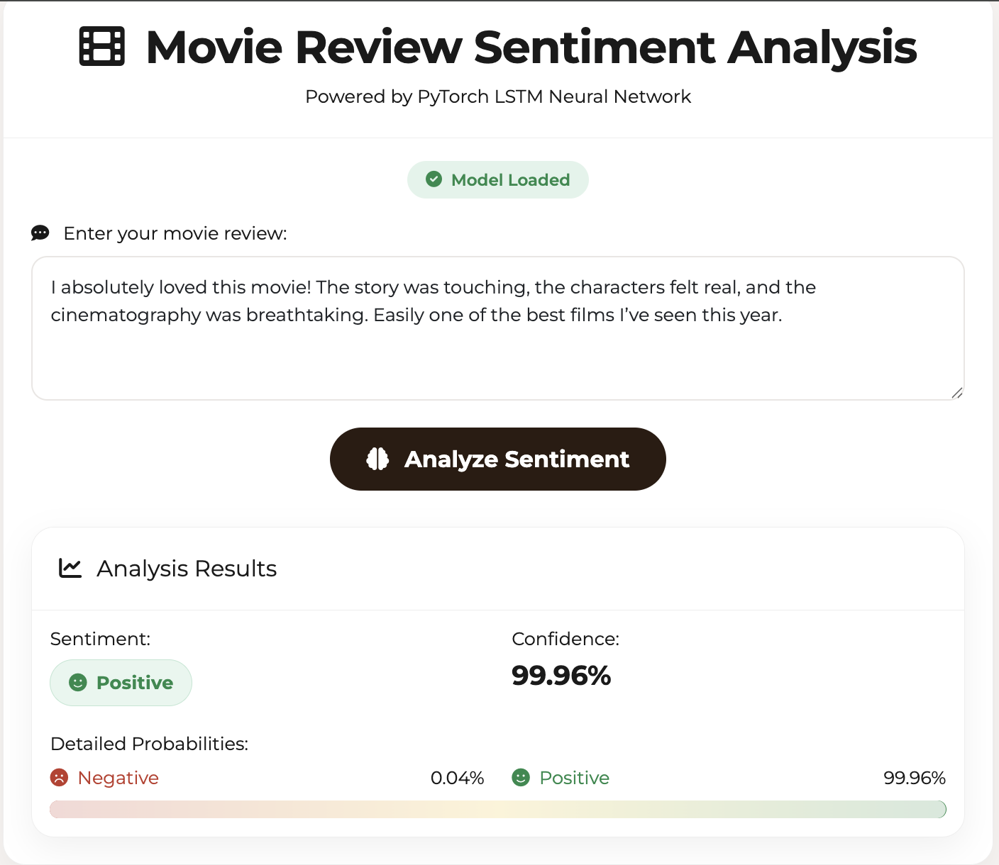This screenshot has width=999, height=865.
Task: Click the smiley icon in the Positive sentiment badge
Action: tap(78, 683)
